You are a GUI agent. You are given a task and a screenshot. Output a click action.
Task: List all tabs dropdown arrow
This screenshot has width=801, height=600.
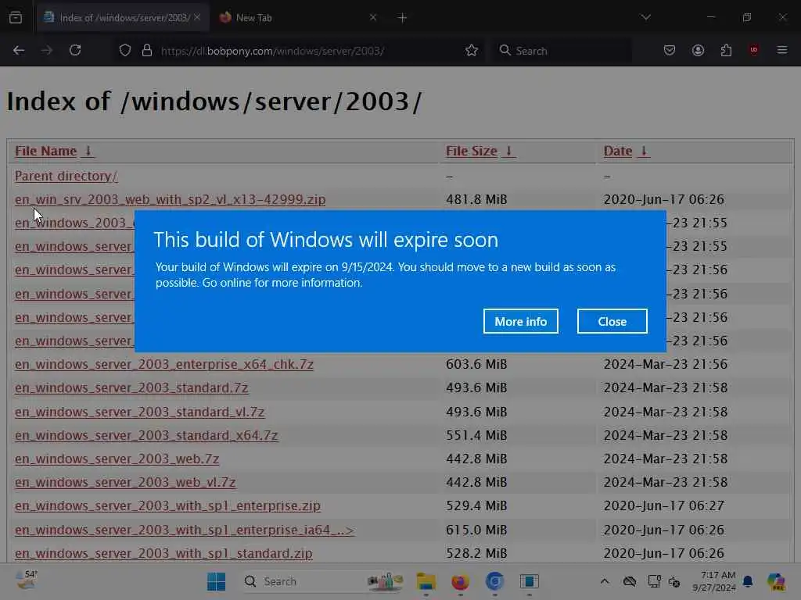[646, 17]
